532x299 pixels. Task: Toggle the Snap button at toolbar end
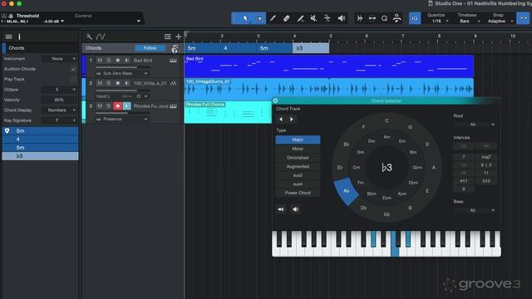[523, 18]
